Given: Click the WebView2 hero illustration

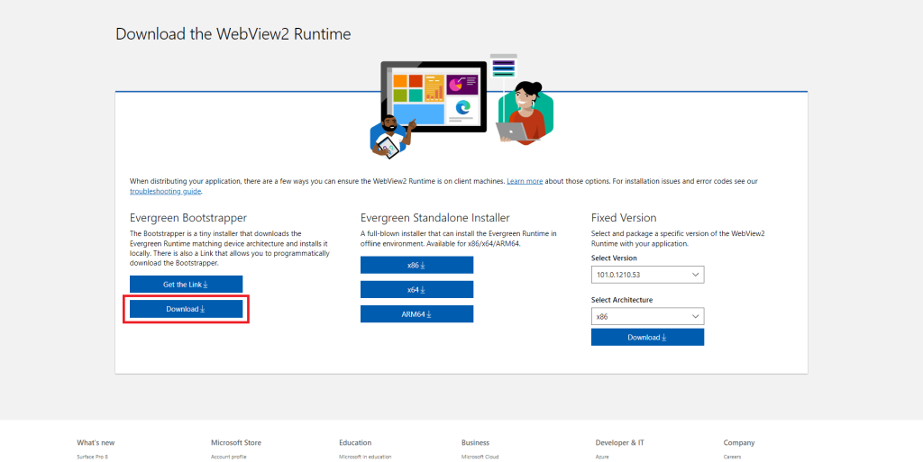Looking at the screenshot, I should [x=462, y=105].
